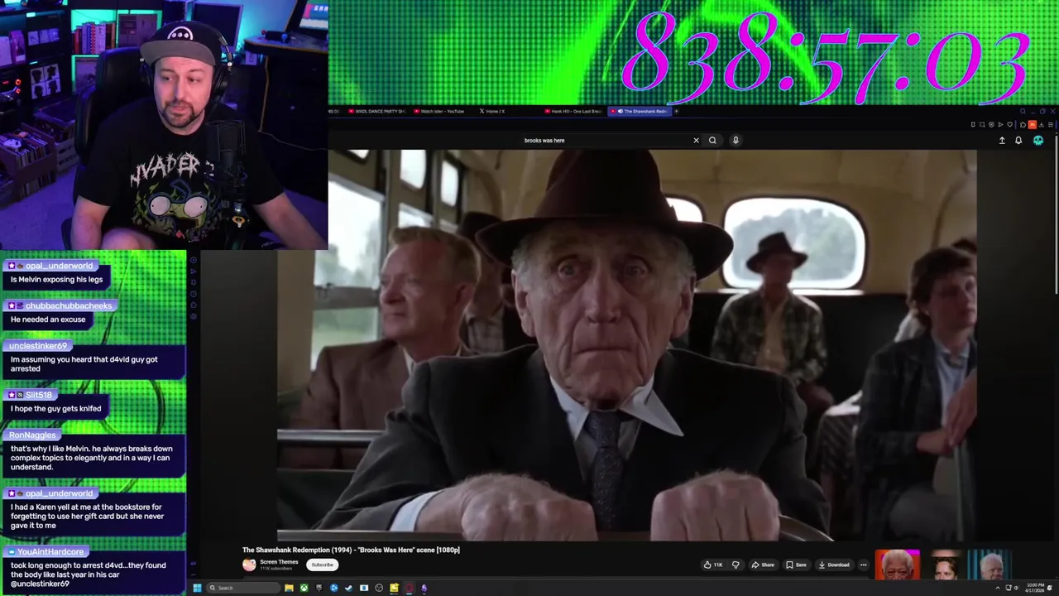Dislike the video with thumbs down
This screenshot has width=1059, height=596.
736,565
